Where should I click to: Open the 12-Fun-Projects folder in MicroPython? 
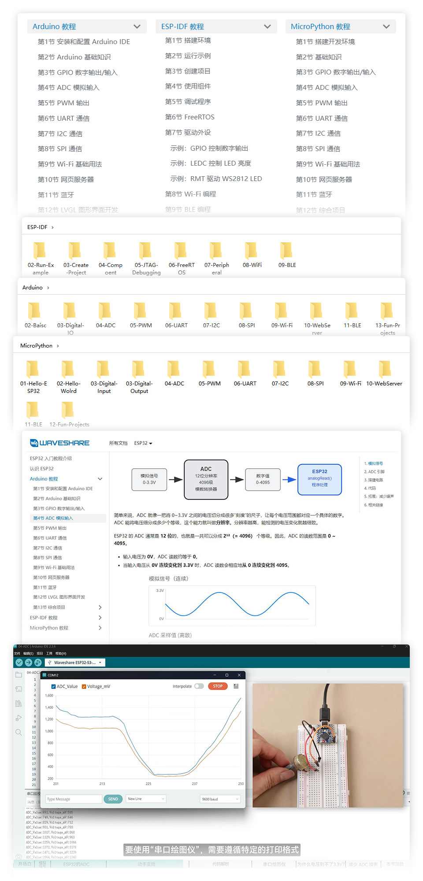click(x=69, y=414)
